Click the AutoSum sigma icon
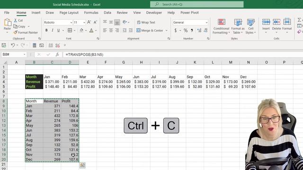 pyautogui.click(x=299, y=20)
